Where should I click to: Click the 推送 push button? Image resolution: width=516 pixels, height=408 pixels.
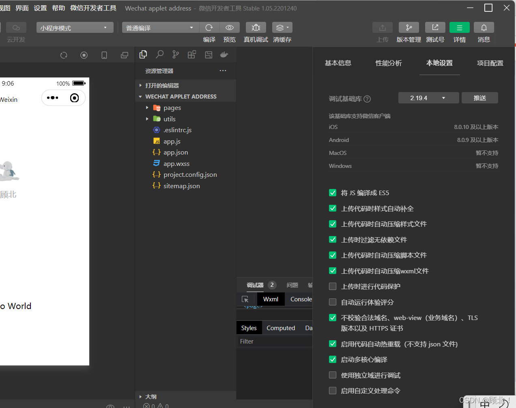[479, 98]
